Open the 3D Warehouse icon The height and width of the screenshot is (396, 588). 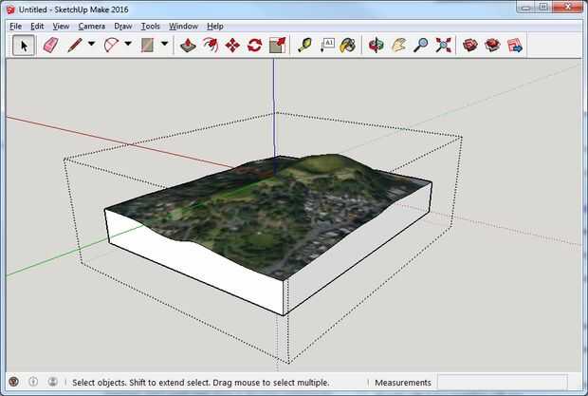click(470, 46)
